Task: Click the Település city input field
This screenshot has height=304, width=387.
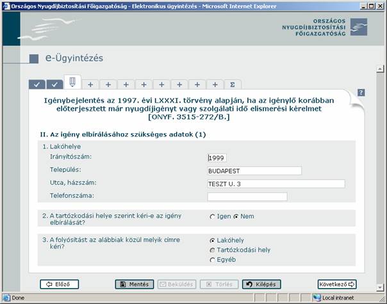Action: pos(254,171)
